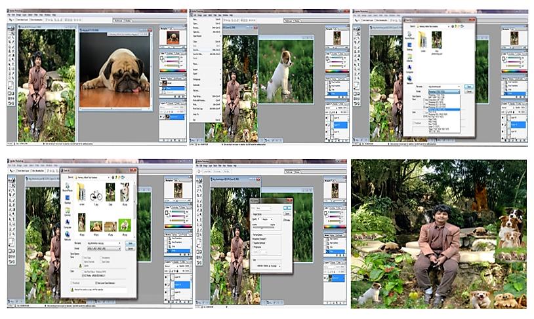
Task: Click Save button in format-list Save As dialog
Action: [469, 86]
